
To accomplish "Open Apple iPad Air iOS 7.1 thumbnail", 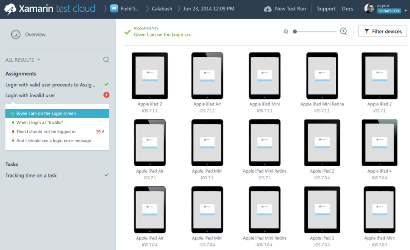I will 150,143.
